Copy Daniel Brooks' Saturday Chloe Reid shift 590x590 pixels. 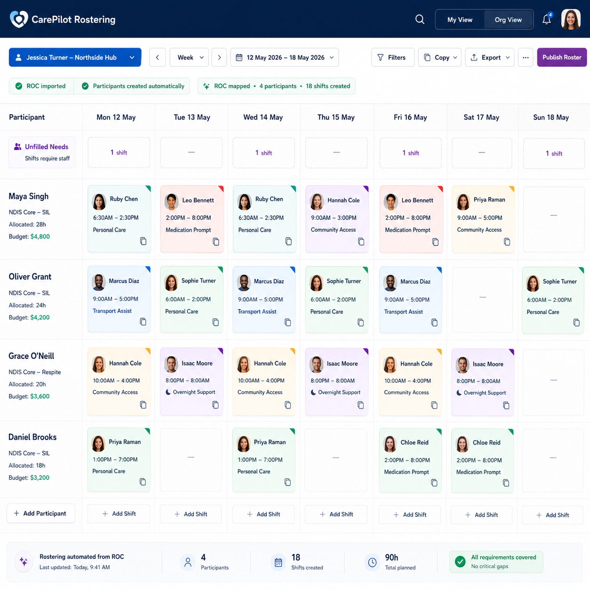(x=506, y=483)
